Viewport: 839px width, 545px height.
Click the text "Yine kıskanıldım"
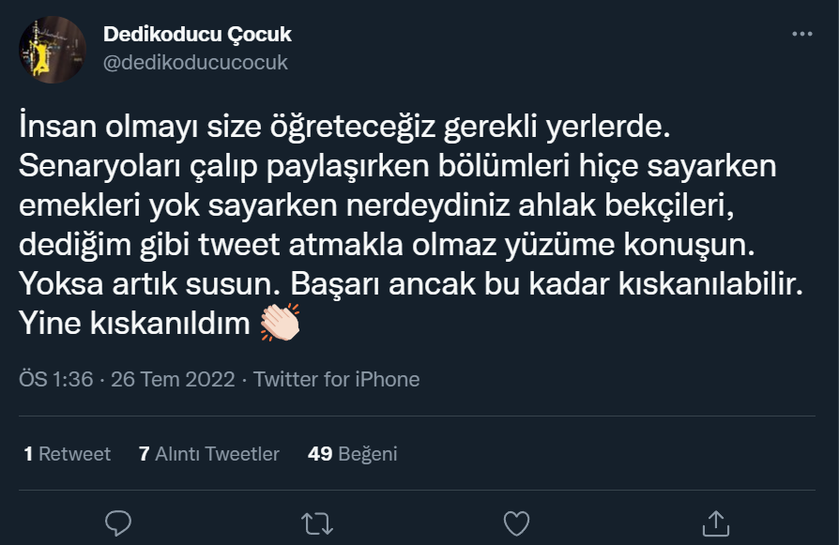[x=134, y=325]
